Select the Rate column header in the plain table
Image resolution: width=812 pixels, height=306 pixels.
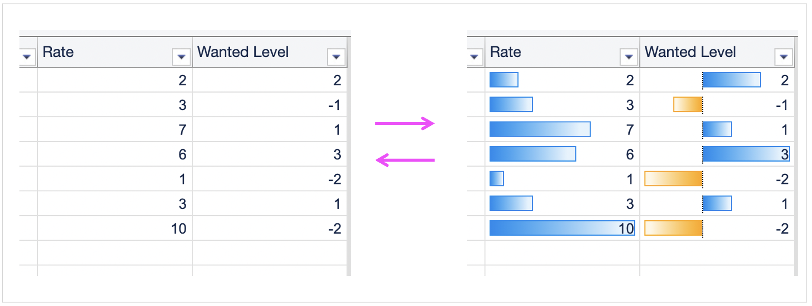pos(104,52)
